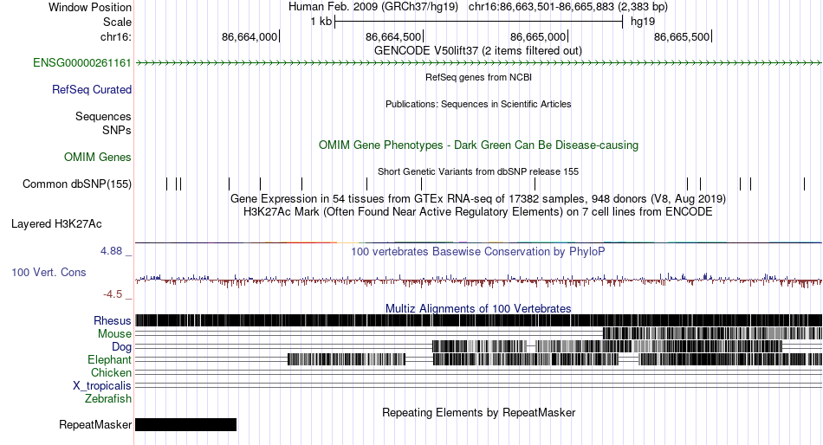Open the GENCODE V50lift37 track title
This screenshot has width=823, height=445.
tap(477, 51)
